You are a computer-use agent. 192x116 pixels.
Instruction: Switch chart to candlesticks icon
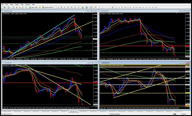61,7
